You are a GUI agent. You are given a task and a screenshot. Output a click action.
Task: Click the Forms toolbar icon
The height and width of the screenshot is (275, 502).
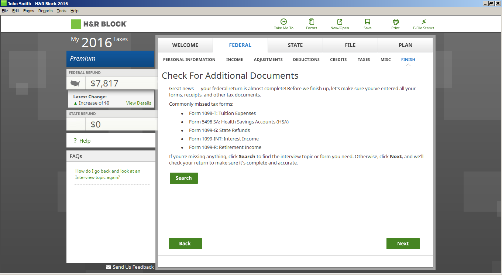(311, 22)
